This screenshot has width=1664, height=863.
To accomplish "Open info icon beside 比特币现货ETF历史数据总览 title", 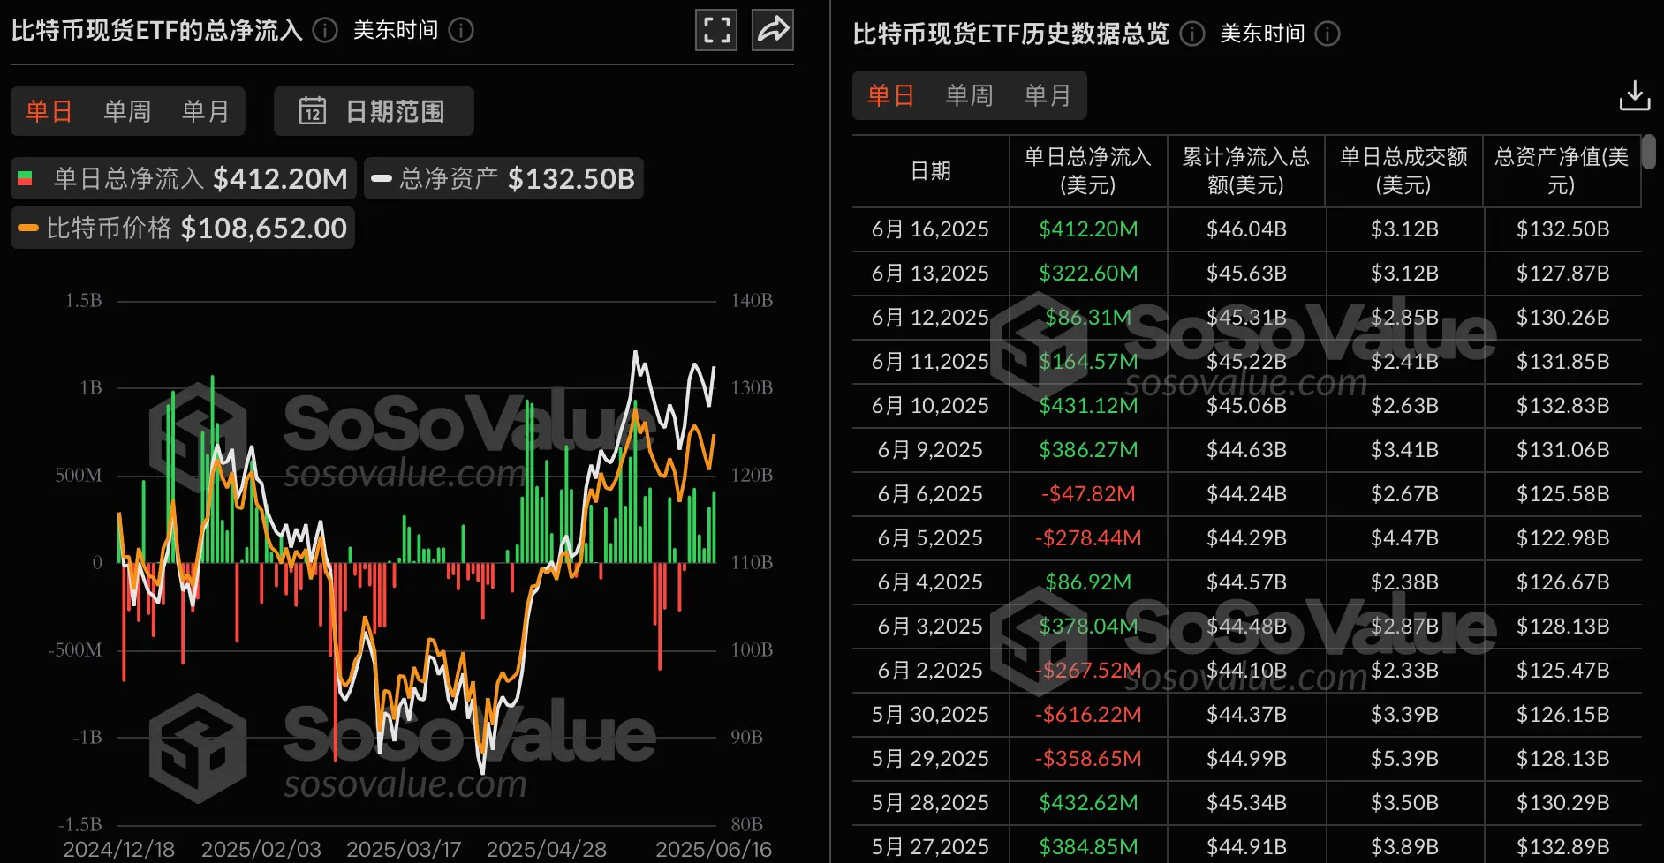I will [1192, 34].
